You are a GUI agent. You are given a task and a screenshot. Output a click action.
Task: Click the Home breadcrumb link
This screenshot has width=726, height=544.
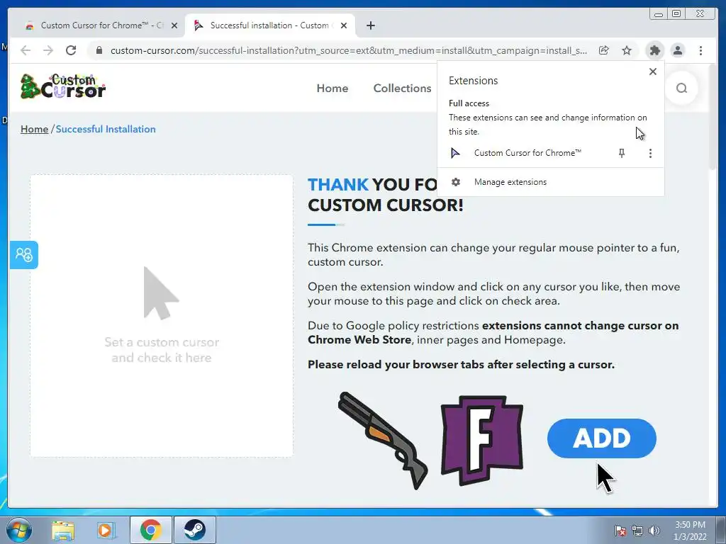(x=34, y=130)
